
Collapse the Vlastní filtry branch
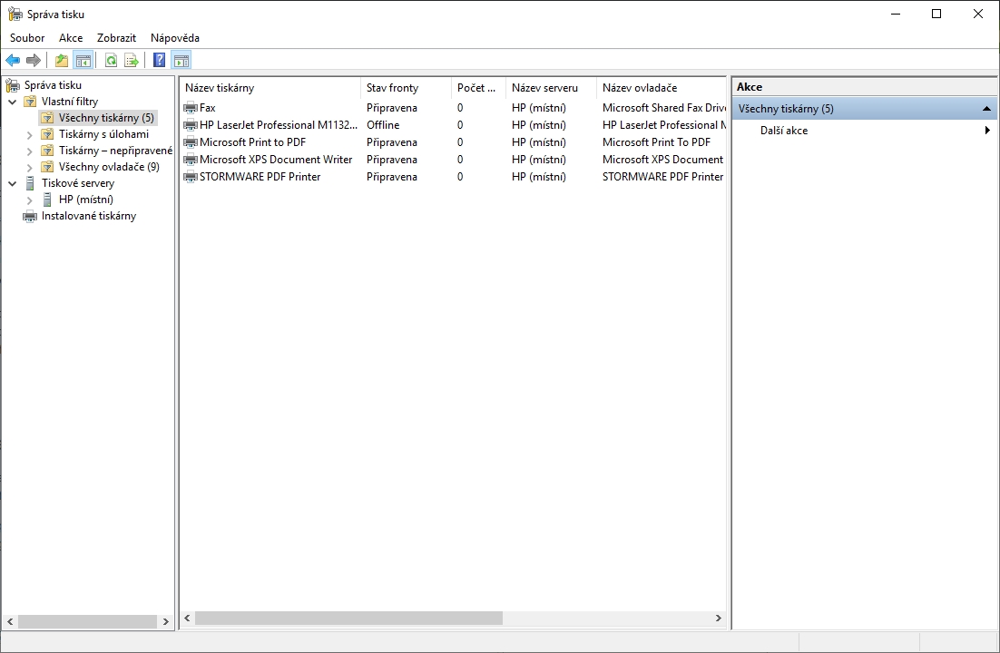[12, 101]
